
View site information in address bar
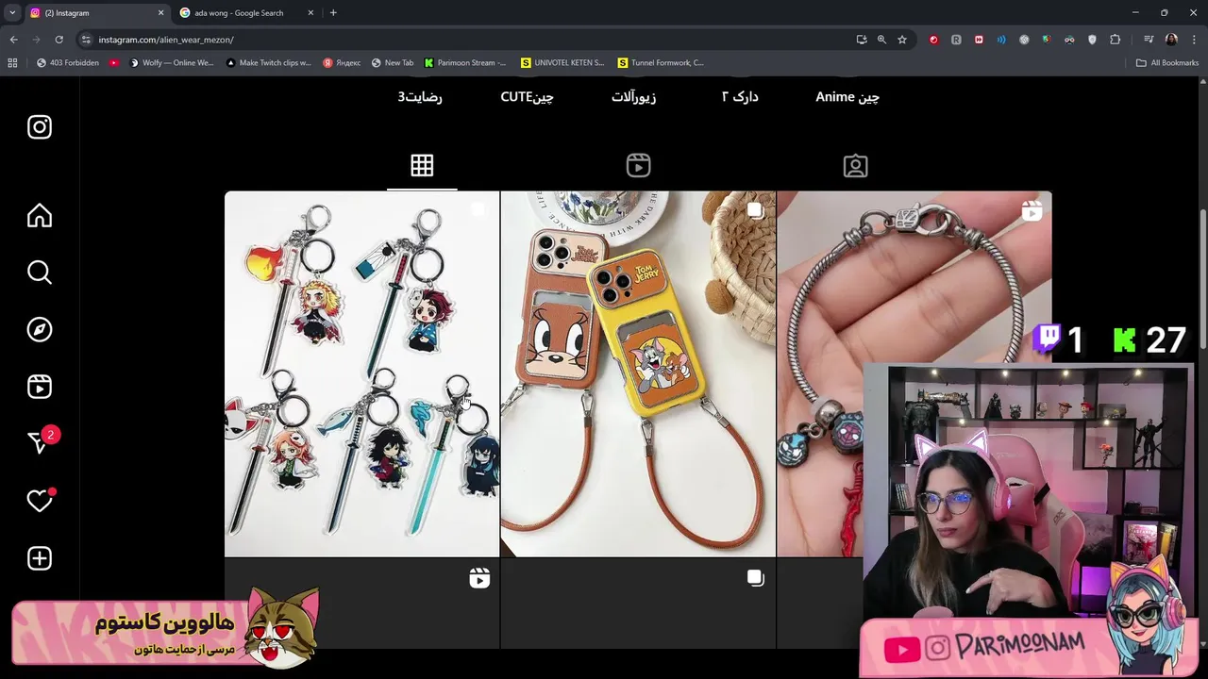[x=86, y=40]
